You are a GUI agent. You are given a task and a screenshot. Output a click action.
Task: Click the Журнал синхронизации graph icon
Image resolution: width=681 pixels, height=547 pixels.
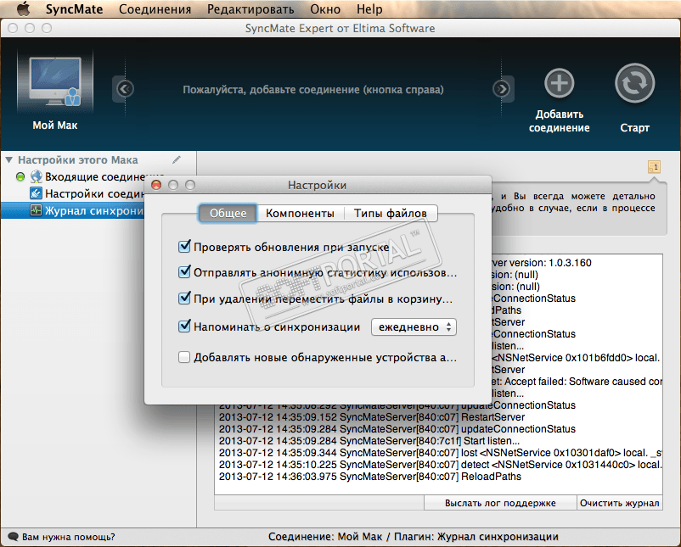click(36, 210)
